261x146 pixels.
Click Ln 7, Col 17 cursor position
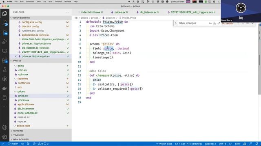[188, 144]
